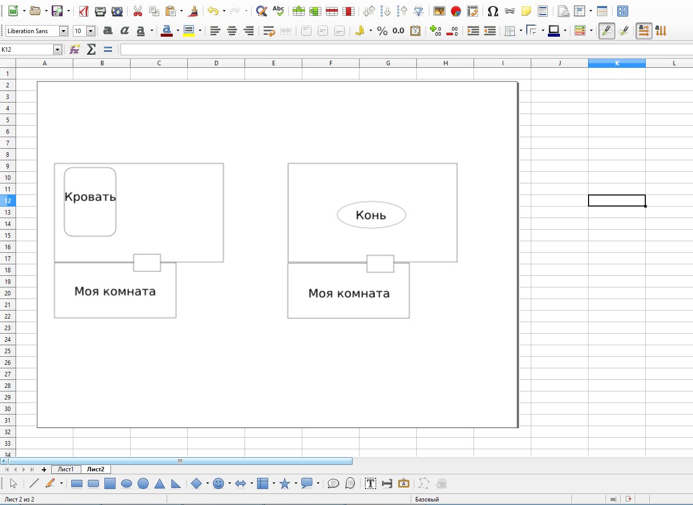Viewport: 693px width, 505px height.
Task: Click the Function Wizard icon
Action: tap(74, 49)
